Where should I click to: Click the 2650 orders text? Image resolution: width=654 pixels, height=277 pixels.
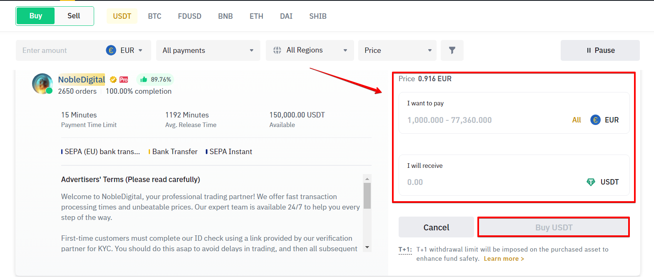[77, 91]
